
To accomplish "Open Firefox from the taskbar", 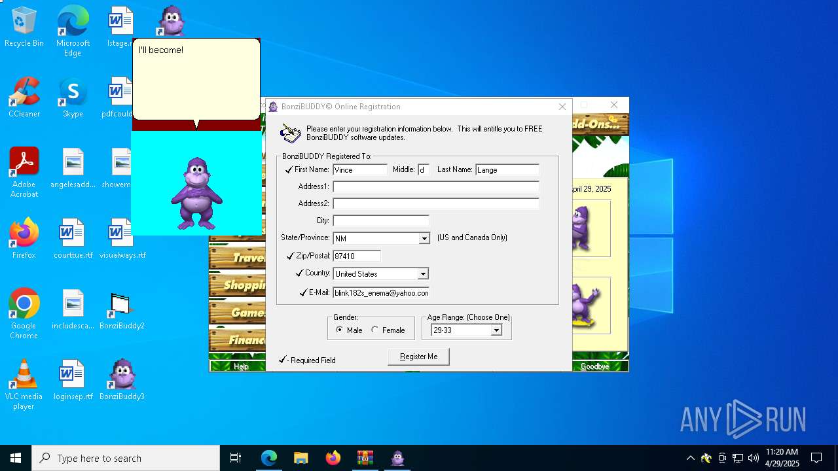I will click(x=333, y=458).
